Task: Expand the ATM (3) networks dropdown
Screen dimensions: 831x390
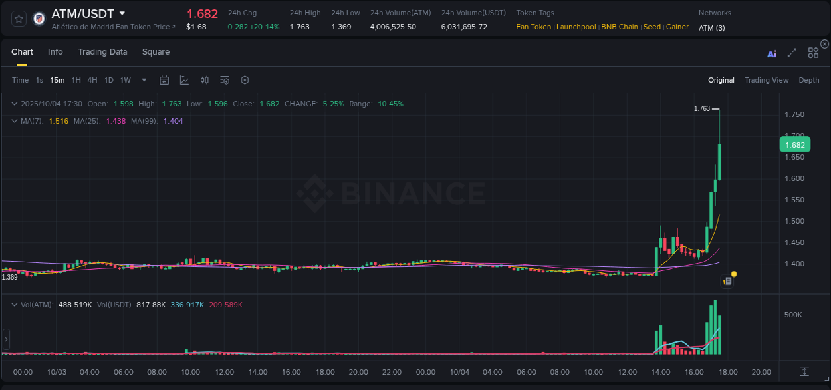Action: pyautogui.click(x=713, y=28)
